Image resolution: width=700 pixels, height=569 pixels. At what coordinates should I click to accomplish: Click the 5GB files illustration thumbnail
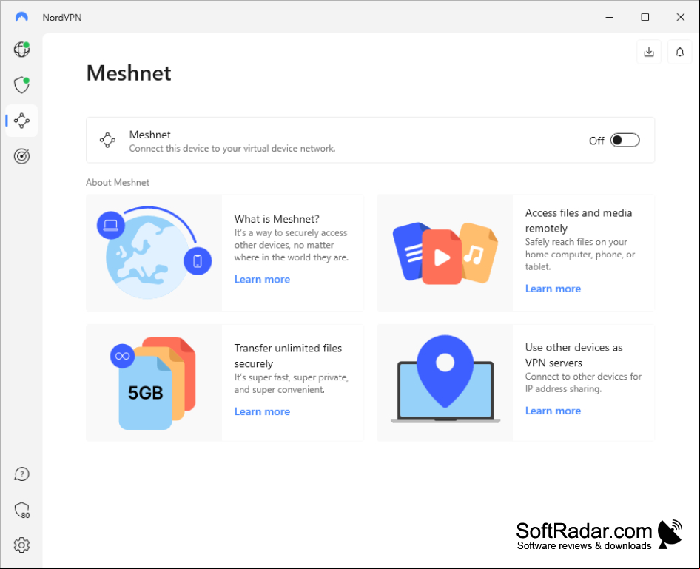(154, 383)
